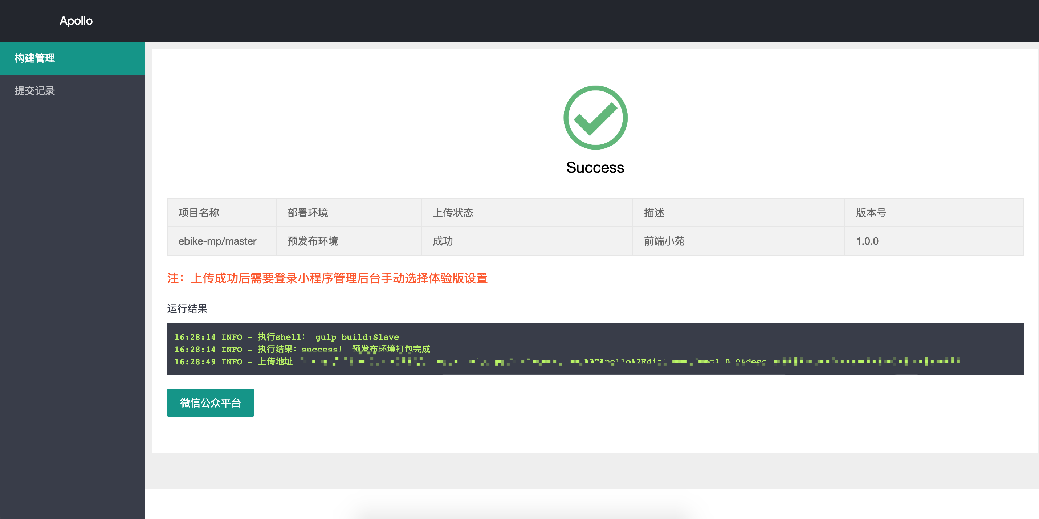This screenshot has height=519, width=1039.
Task: Click the 部署环境 column header
Action: [308, 213]
